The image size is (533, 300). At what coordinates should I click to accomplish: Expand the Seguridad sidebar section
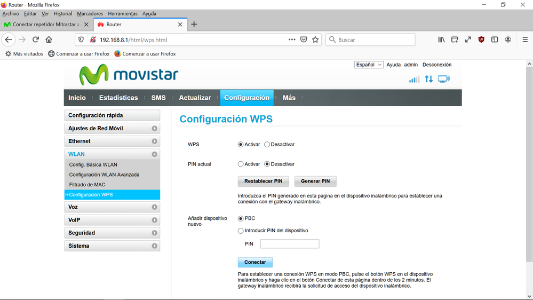(x=112, y=233)
